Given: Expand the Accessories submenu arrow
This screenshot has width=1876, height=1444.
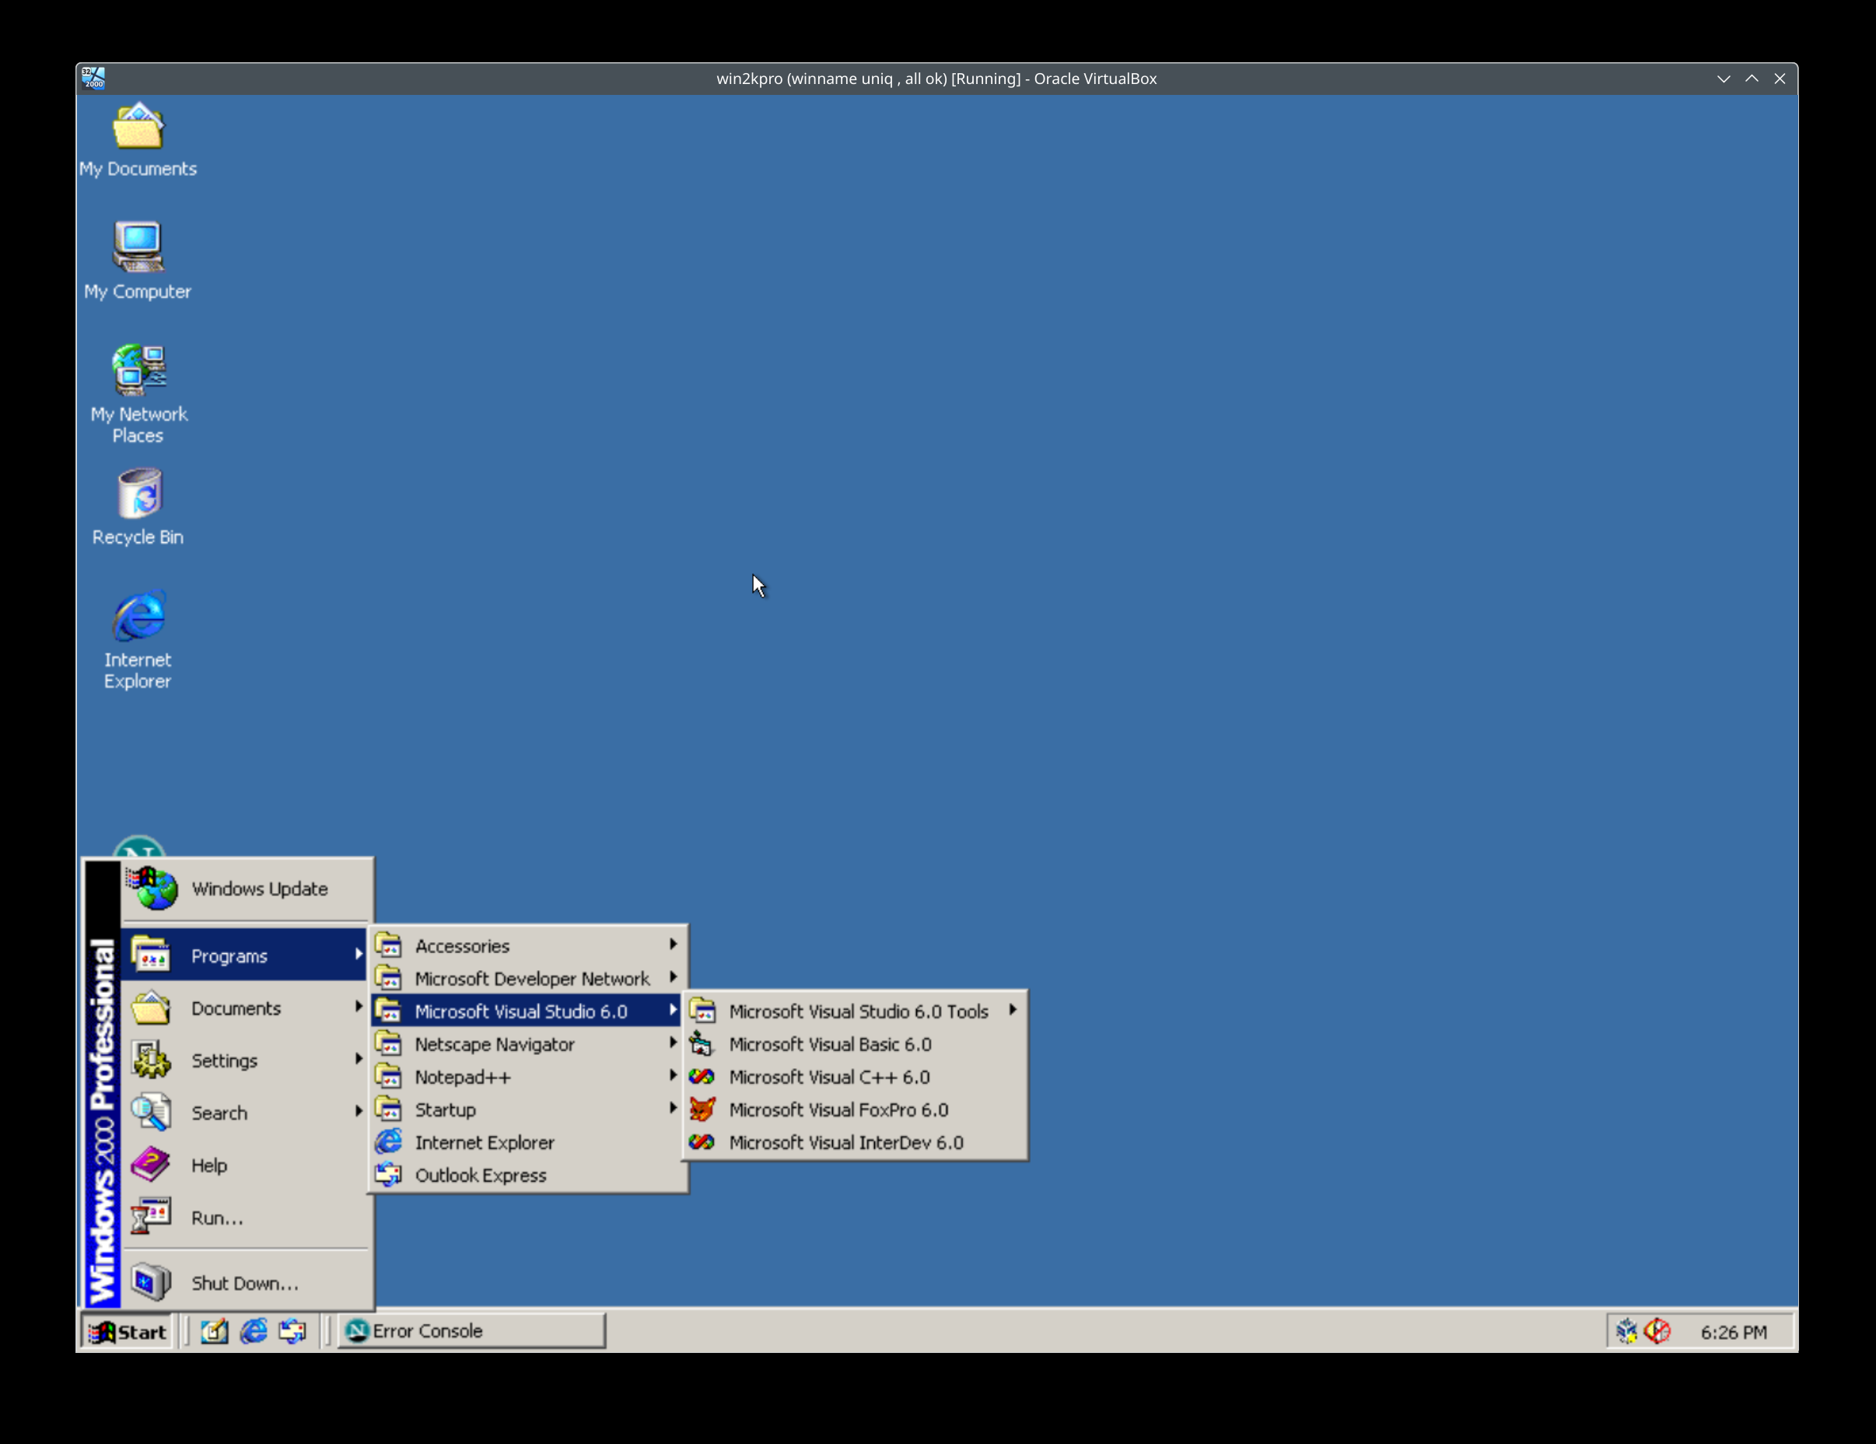Looking at the screenshot, I should [673, 944].
